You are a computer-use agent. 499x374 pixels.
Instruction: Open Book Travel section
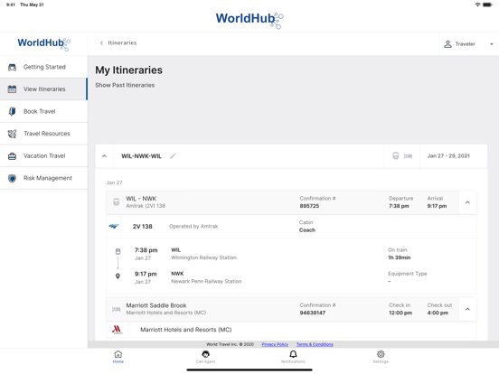[x=43, y=111]
